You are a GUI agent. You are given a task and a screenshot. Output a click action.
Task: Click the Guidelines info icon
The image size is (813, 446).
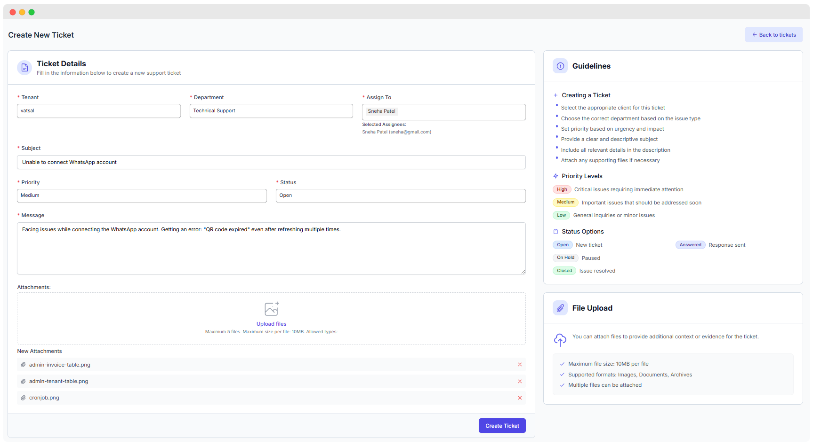tap(560, 66)
